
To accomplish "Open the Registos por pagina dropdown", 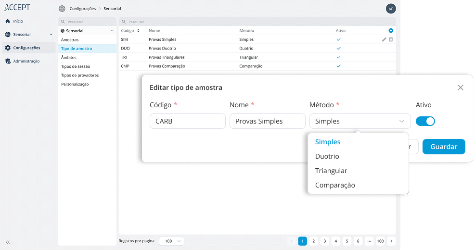I will point(172,241).
